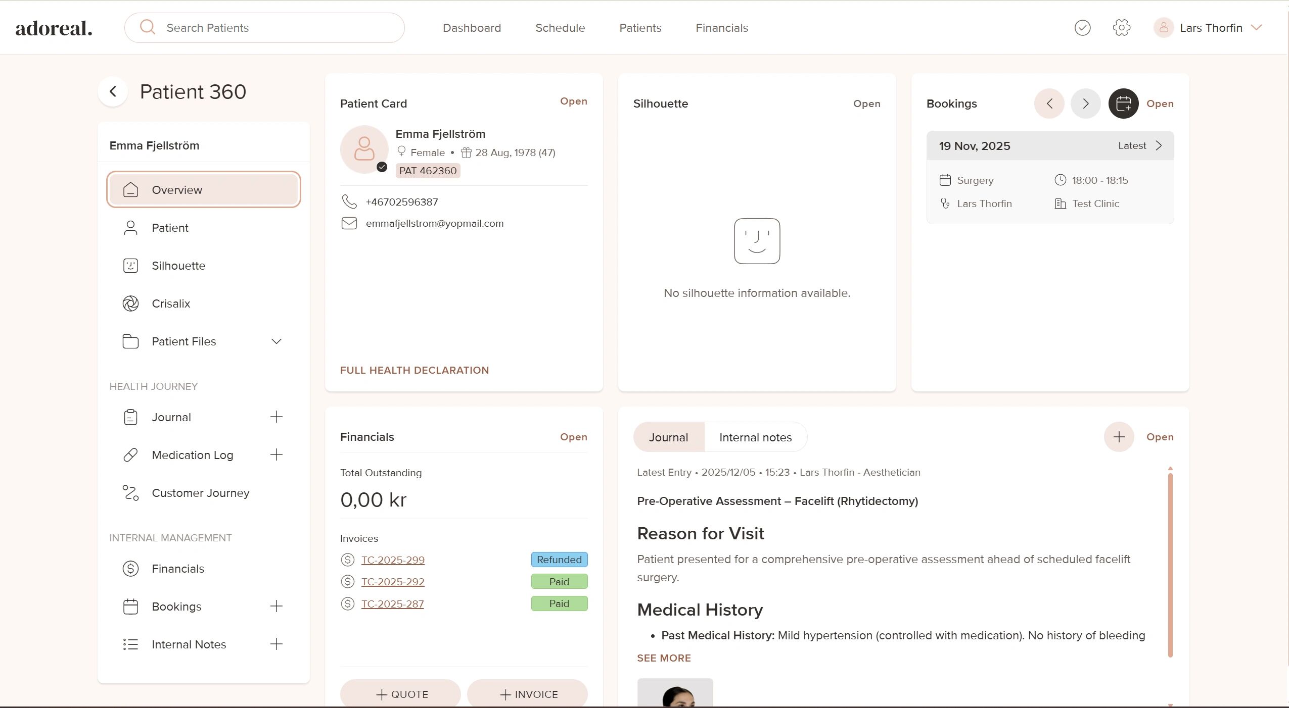Click FULL HEALTH DECLARATION link
The width and height of the screenshot is (1289, 708).
414,370
